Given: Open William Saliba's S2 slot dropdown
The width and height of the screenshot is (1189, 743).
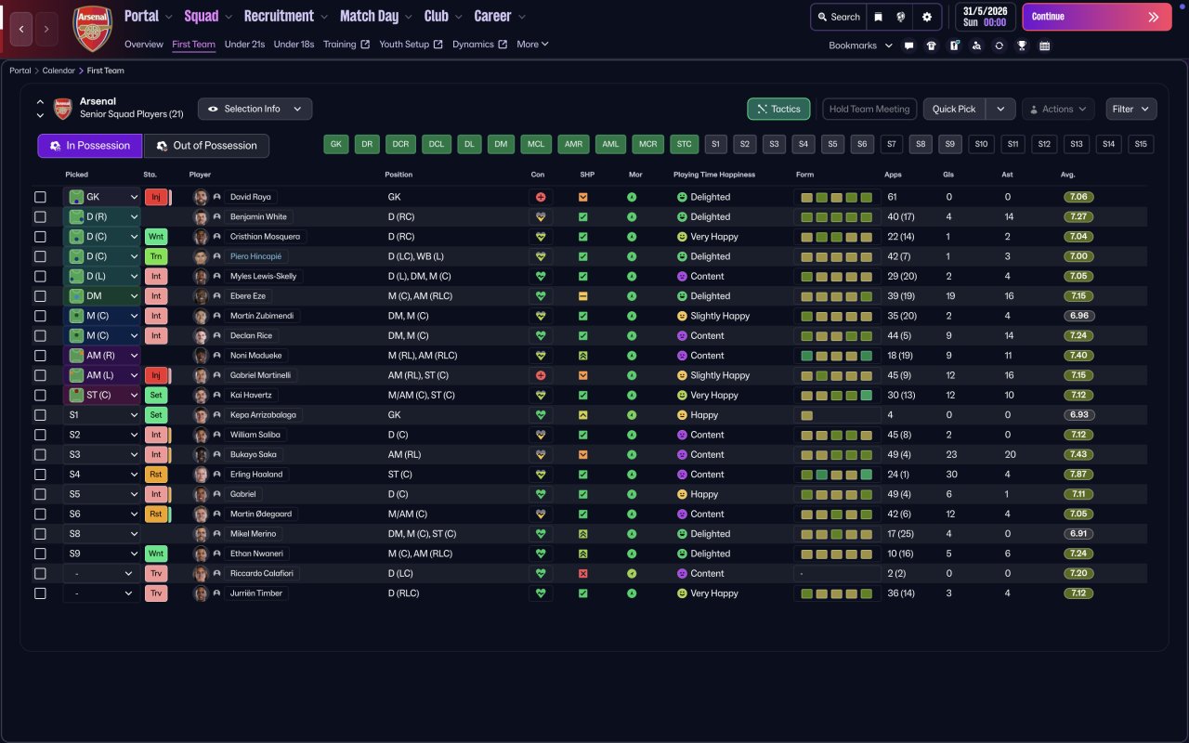Looking at the screenshot, I should click(x=102, y=435).
